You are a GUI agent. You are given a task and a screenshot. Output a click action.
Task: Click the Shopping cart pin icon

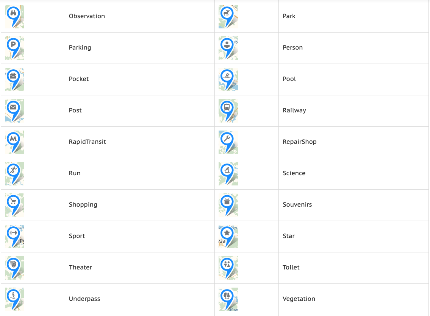tap(14, 205)
